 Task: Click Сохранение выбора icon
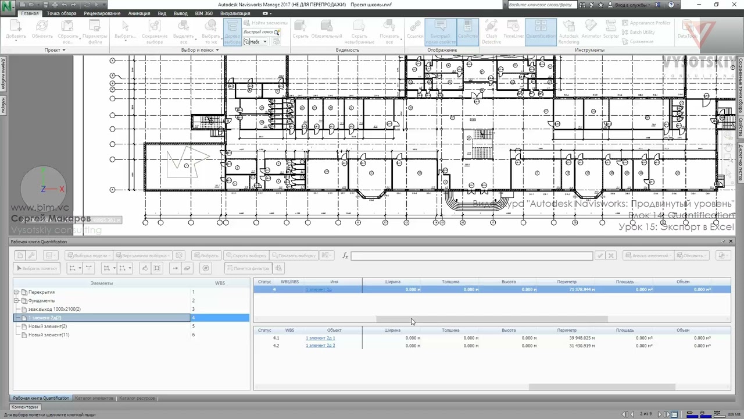155,31
